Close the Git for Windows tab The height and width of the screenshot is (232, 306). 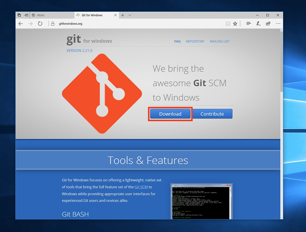115,15
